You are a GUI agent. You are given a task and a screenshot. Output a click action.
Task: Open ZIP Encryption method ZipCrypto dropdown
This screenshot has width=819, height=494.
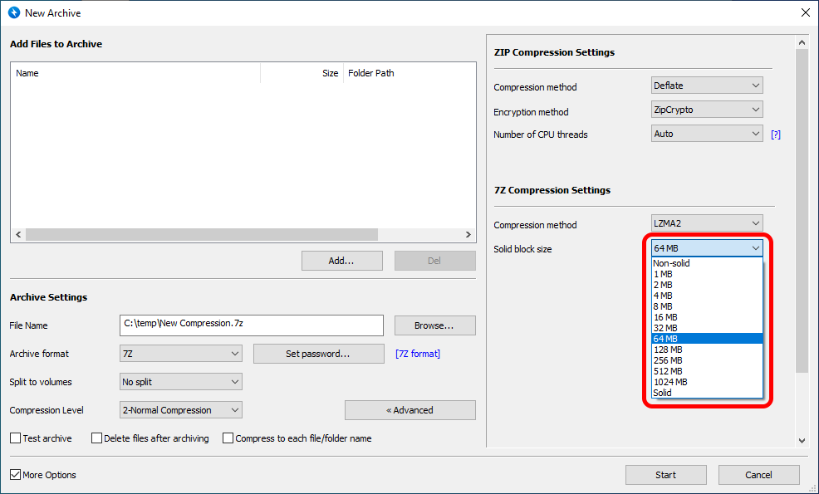pyautogui.click(x=707, y=110)
